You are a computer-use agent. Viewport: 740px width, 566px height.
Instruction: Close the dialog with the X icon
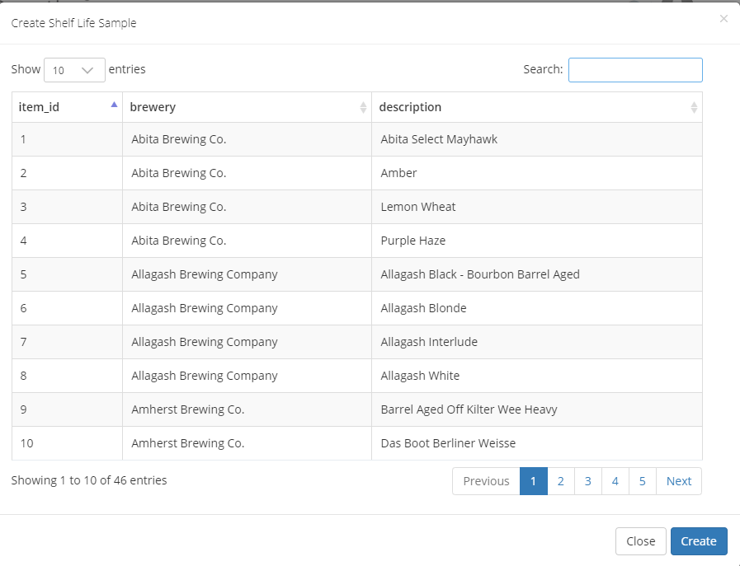point(724,19)
